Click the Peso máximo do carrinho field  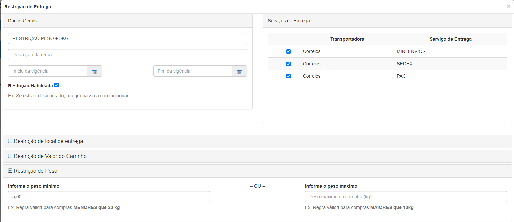tap(406, 197)
